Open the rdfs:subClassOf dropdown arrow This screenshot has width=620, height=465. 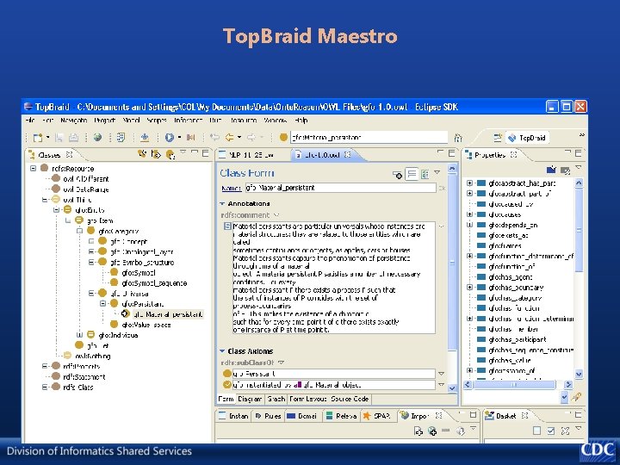[281, 363]
